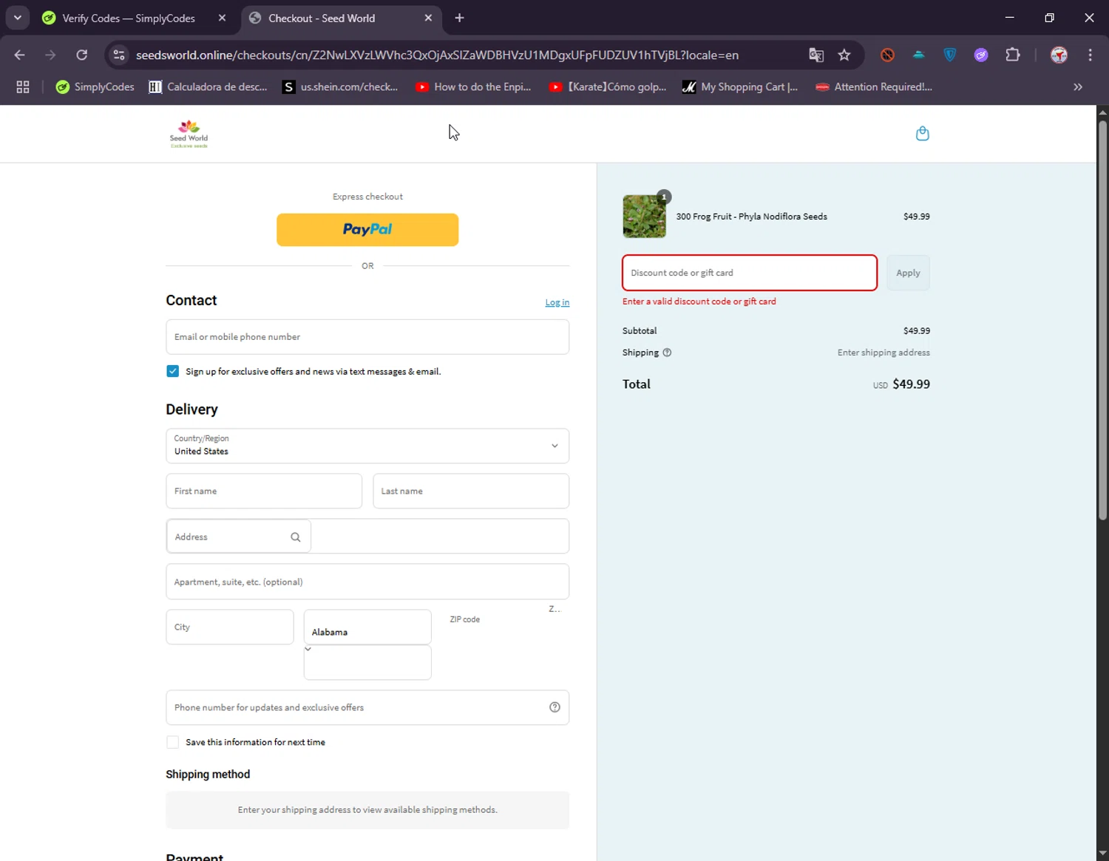The image size is (1109, 861).
Task: Open the Shipping info question icon
Action: coord(667,353)
